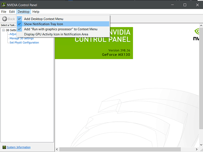The width and height of the screenshot is (203, 152).
Task: Open Set PhysX Configuration
Action: click(x=24, y=43)
